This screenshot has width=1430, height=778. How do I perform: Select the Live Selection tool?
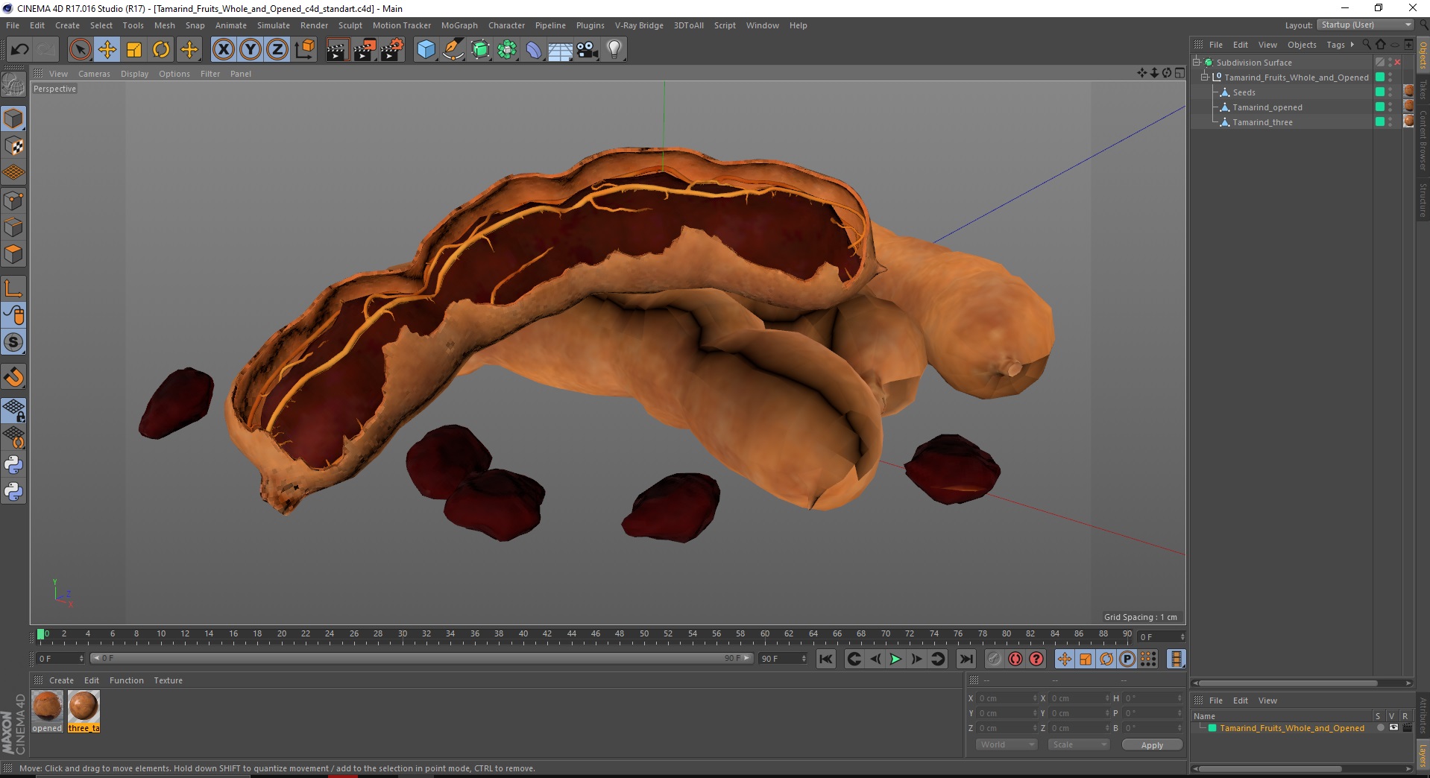[80, 50]
